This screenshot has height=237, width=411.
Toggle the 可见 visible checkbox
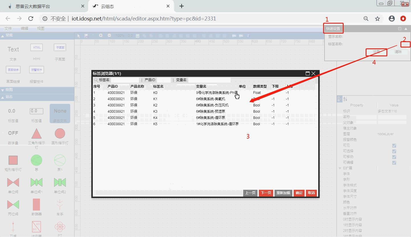(x=394, y=146)
